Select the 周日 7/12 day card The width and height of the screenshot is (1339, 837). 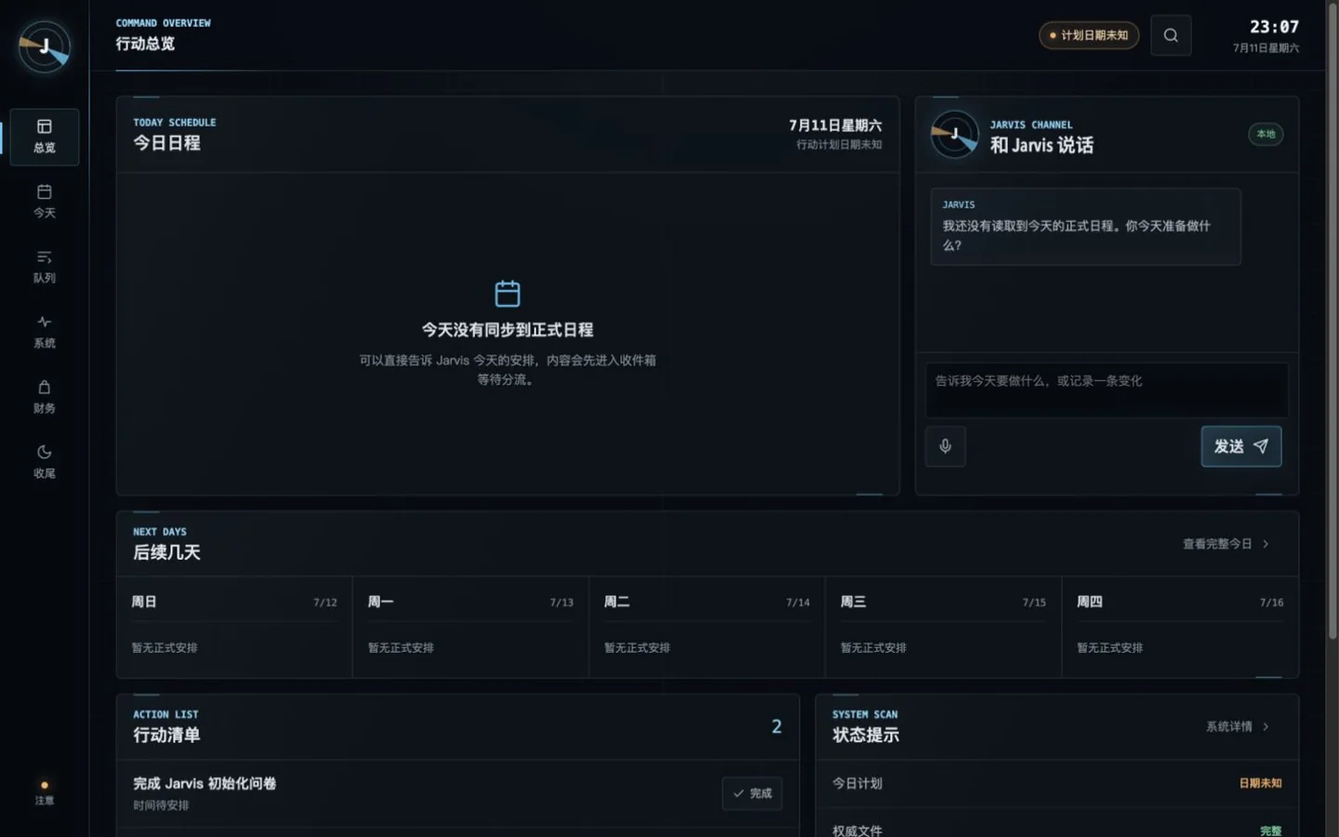click(234, 627)
